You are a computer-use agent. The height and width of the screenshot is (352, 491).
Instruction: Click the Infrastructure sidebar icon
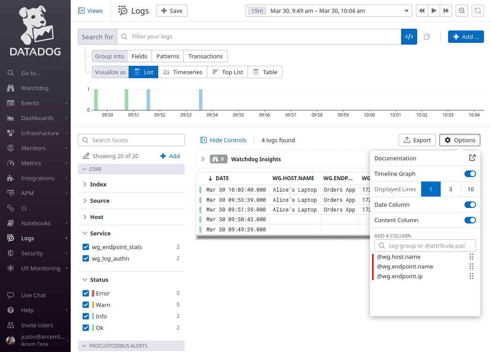coord(11,133)
